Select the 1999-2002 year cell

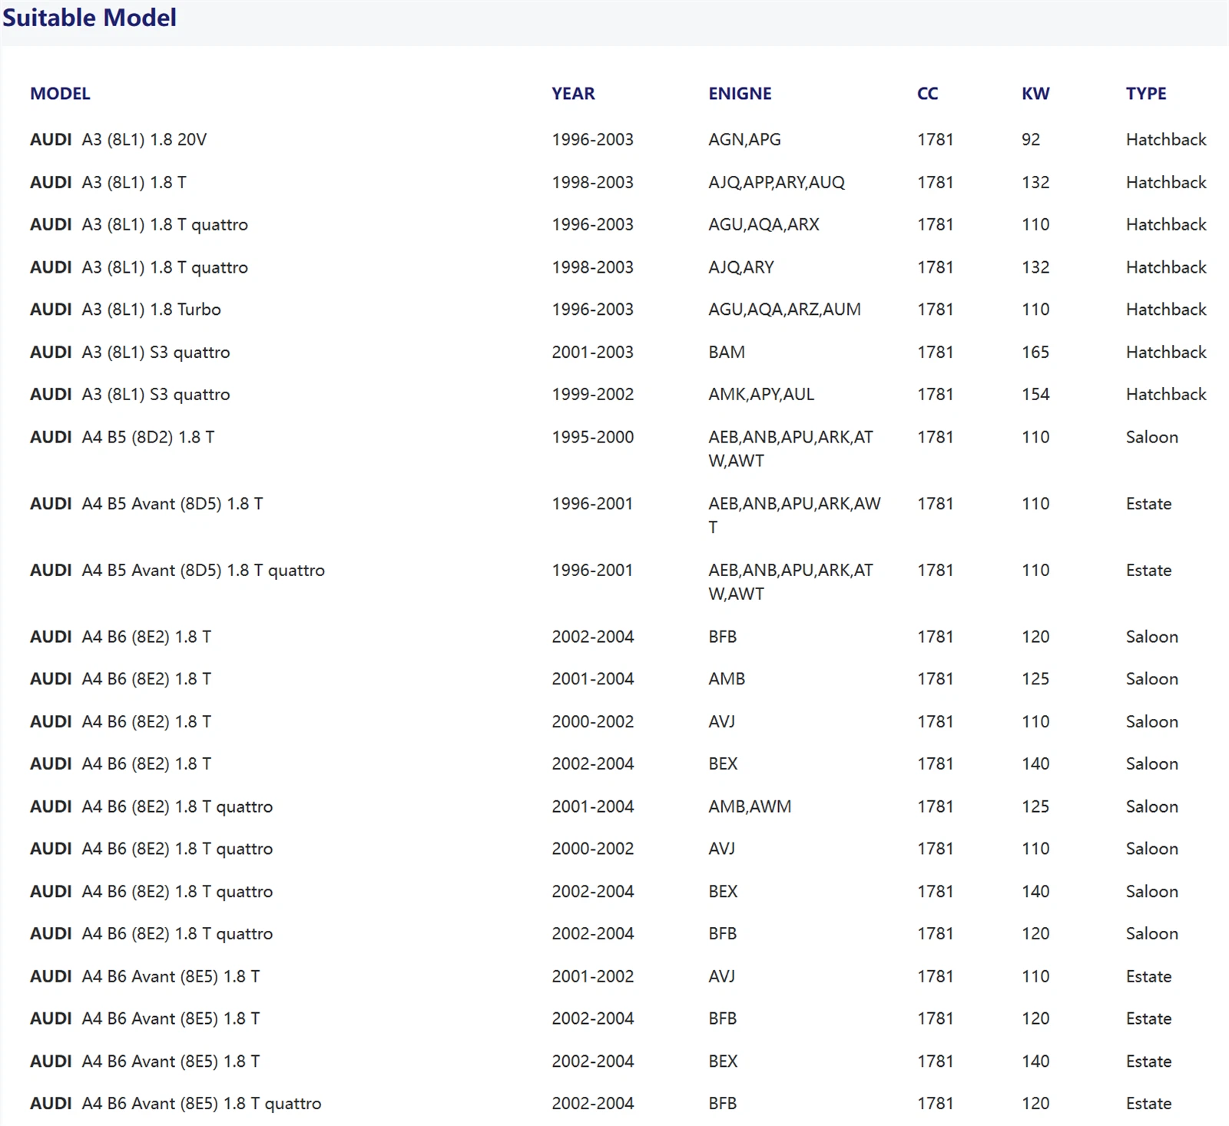(592, 395)
